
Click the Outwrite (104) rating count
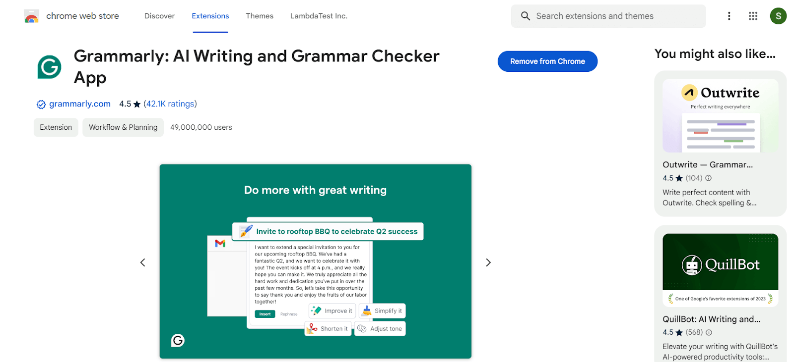point(694,178)
